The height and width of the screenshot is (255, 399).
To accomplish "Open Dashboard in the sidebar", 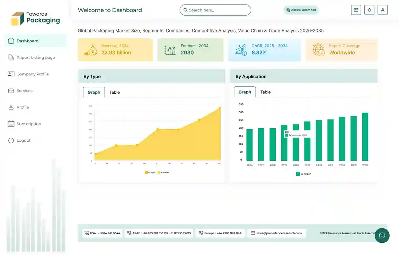I will (x=28, y=41).
